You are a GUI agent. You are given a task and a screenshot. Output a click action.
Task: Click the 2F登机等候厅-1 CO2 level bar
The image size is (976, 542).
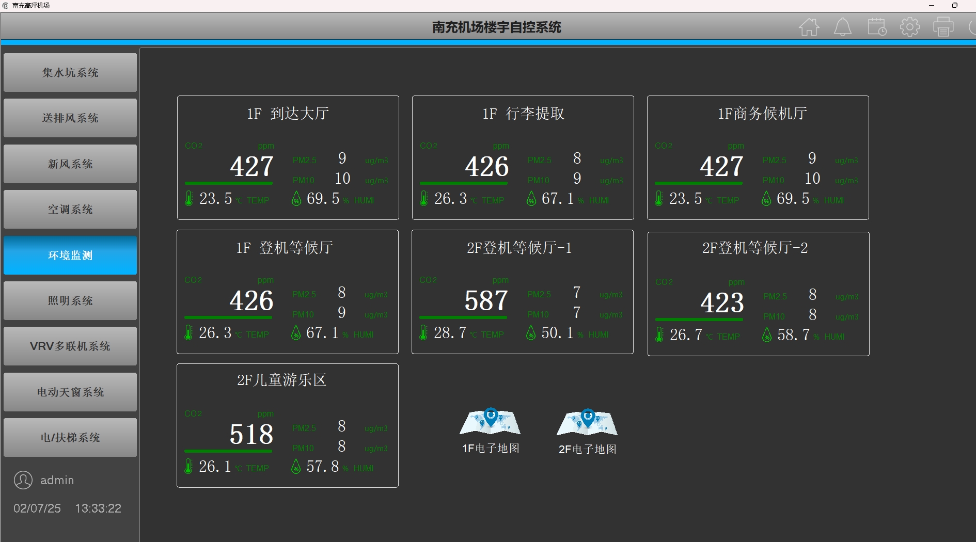coord(463,317)
